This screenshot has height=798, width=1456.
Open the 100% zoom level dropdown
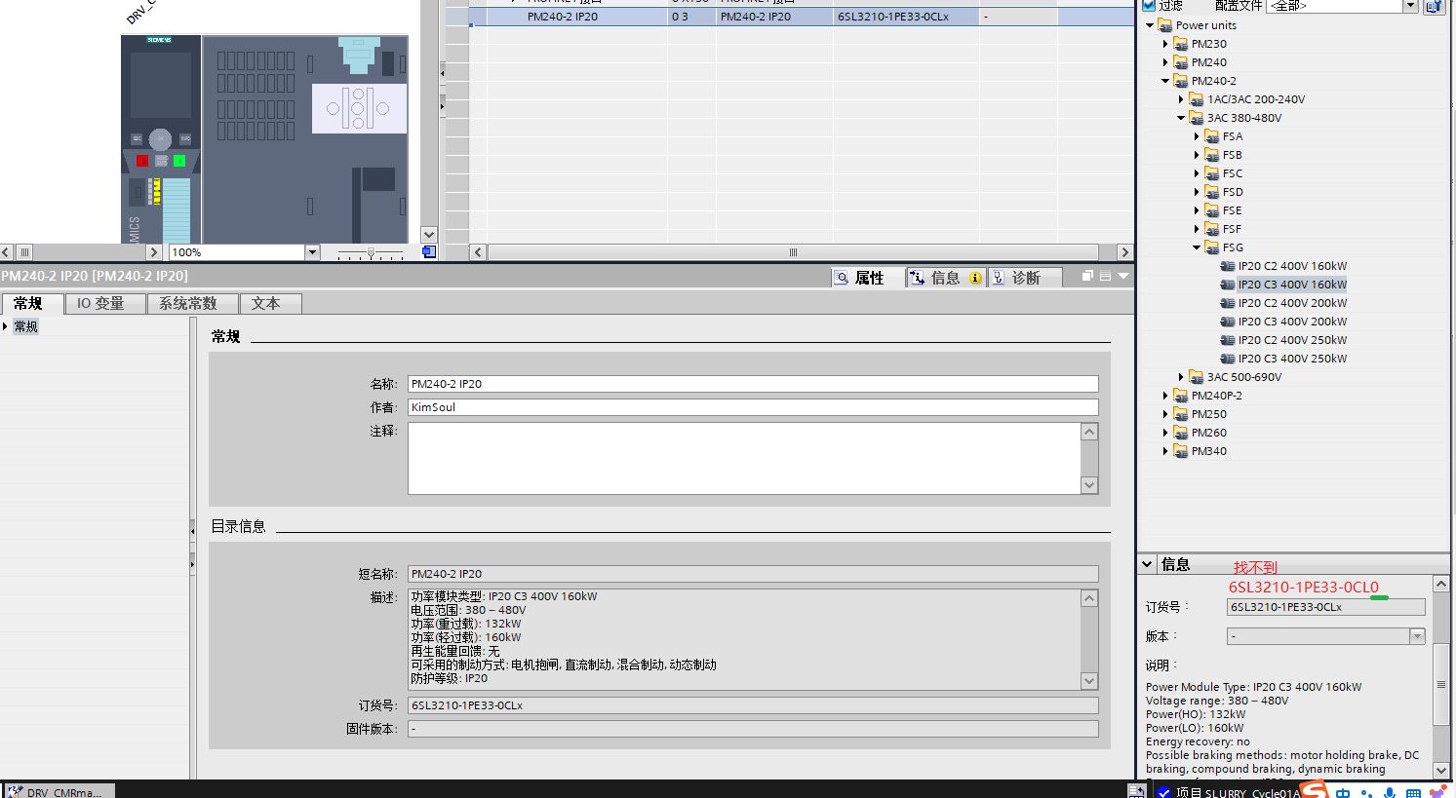(312, 252)
